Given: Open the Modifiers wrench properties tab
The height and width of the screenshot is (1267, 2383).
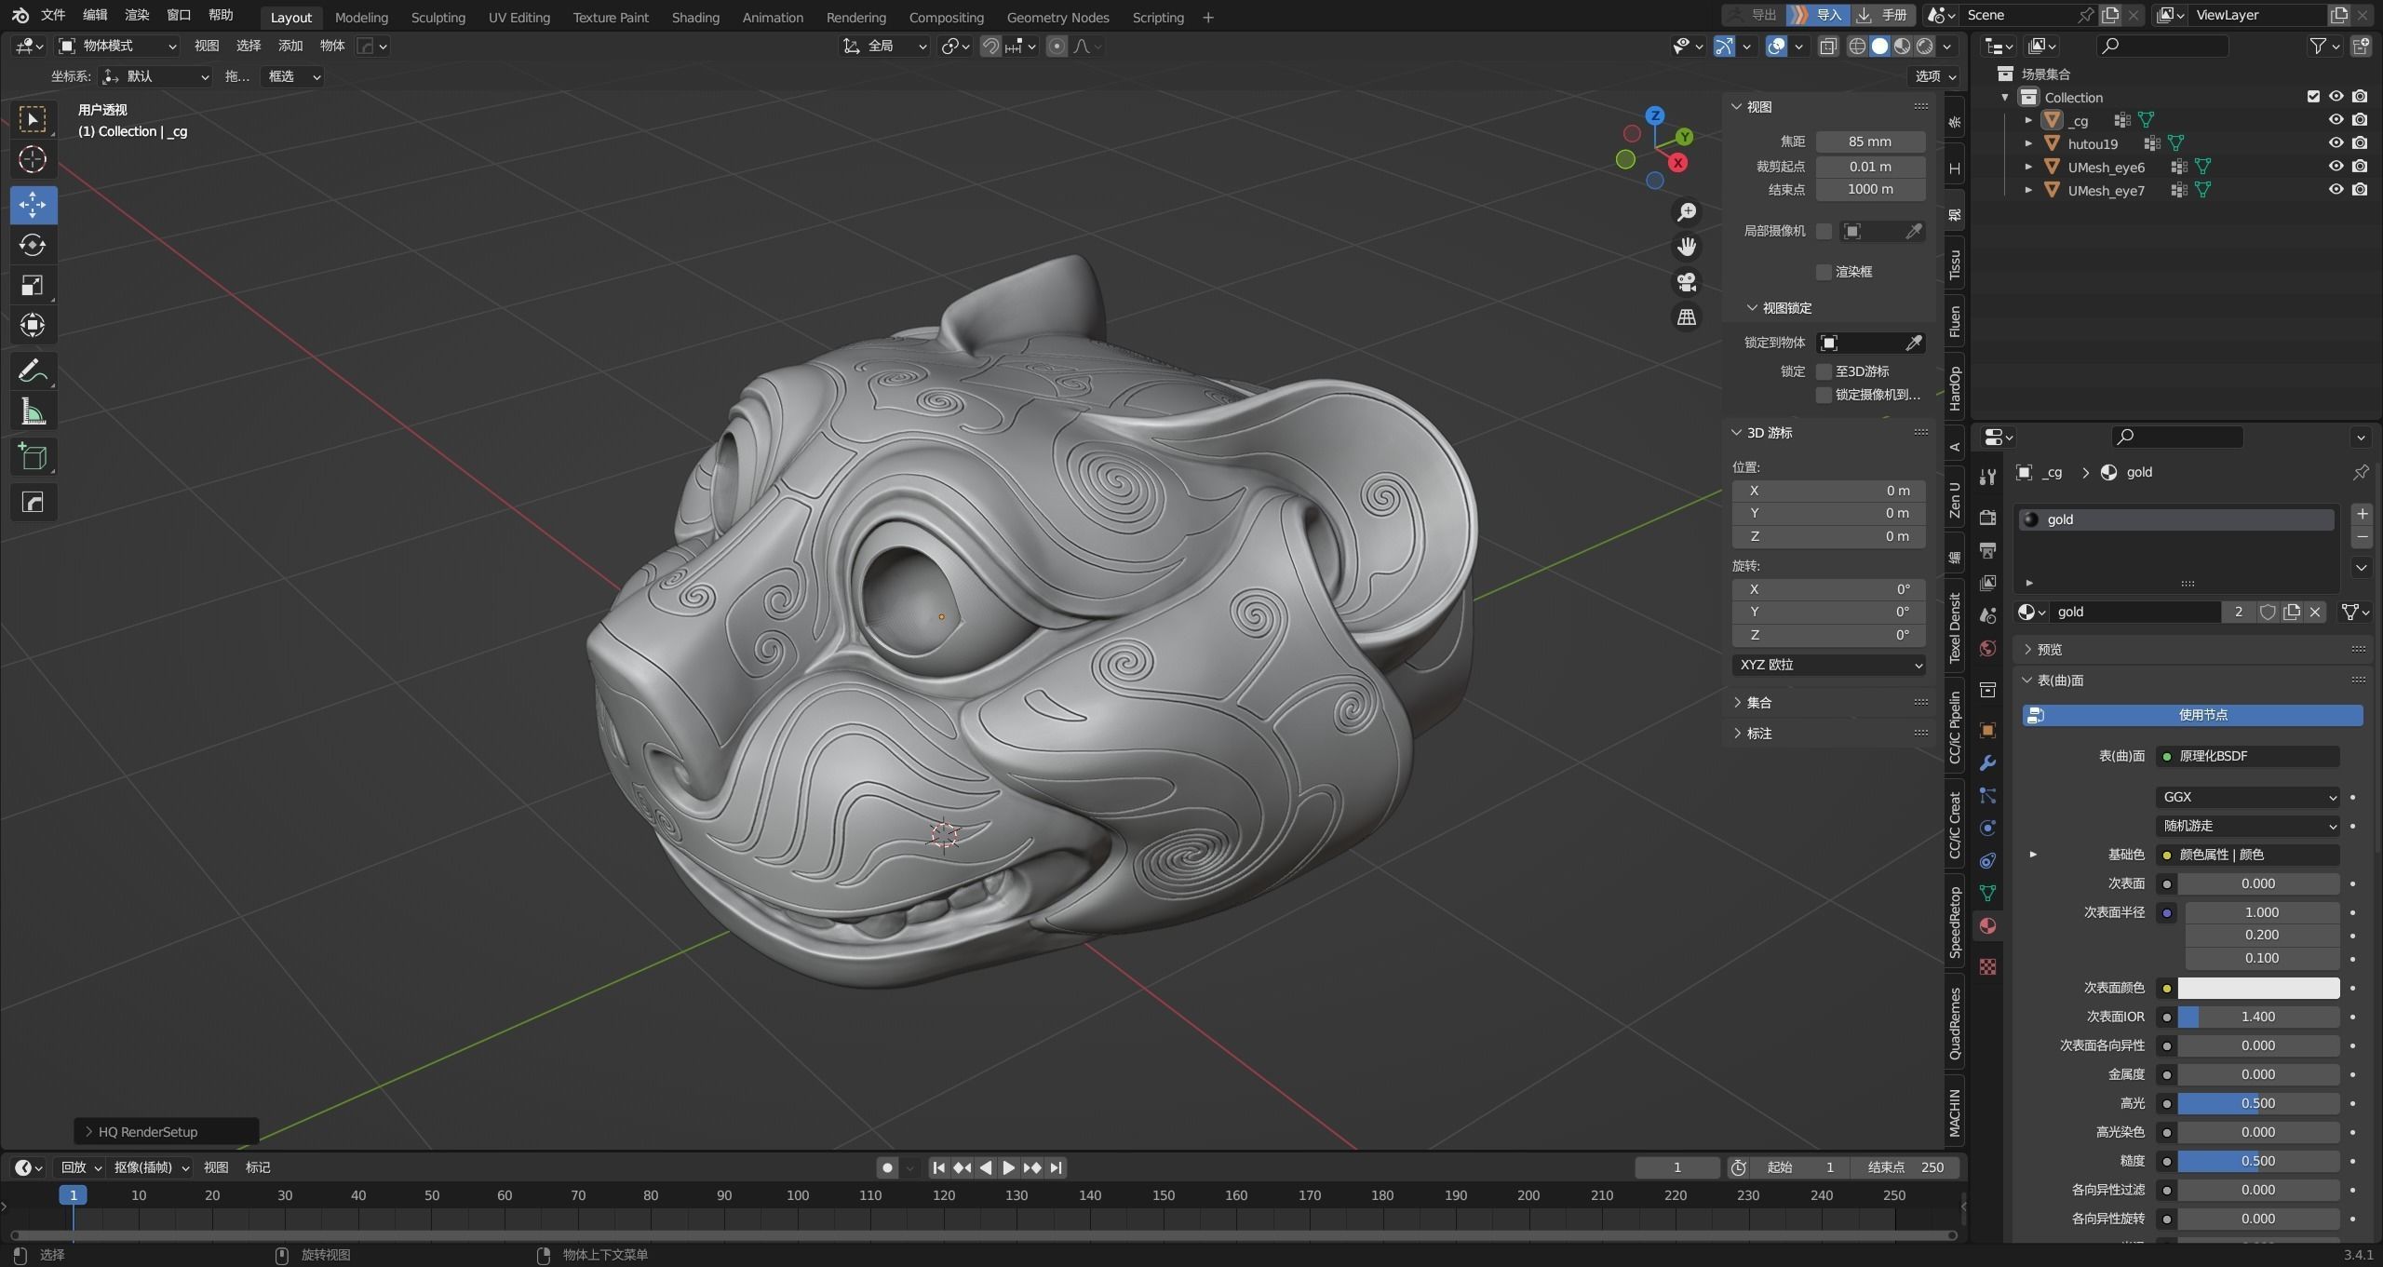Looking at the screenshot, I should (1987, 763).
